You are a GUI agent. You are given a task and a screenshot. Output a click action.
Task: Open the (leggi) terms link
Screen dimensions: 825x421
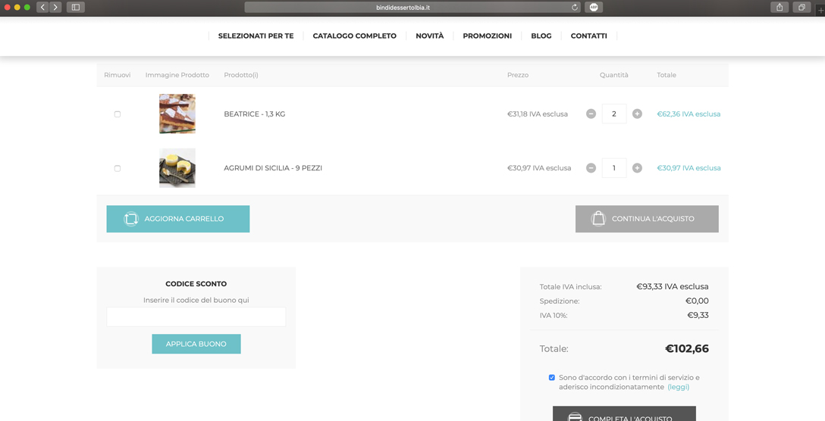(678, 387)
